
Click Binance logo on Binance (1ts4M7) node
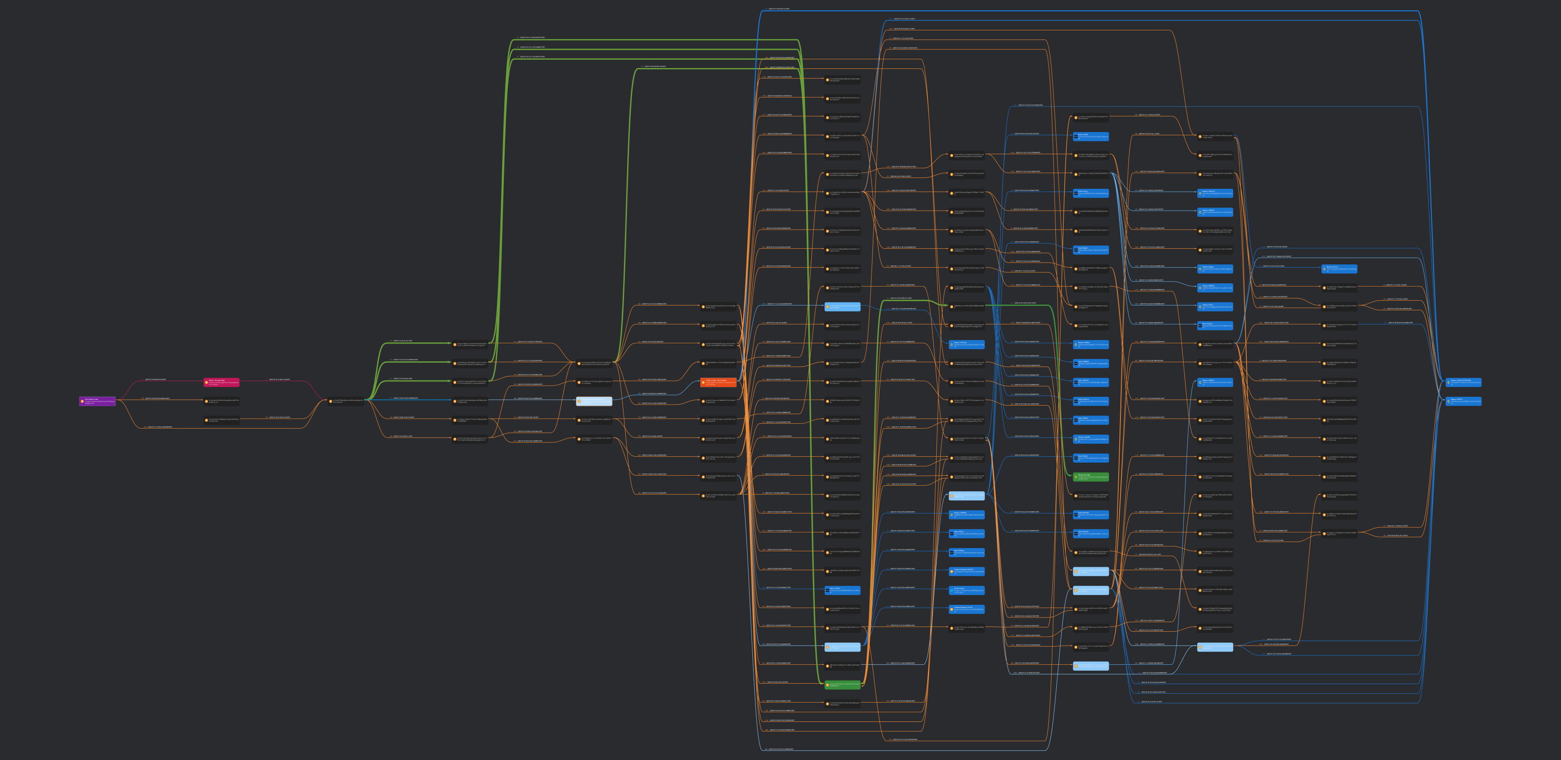[x=1076, y=439]
